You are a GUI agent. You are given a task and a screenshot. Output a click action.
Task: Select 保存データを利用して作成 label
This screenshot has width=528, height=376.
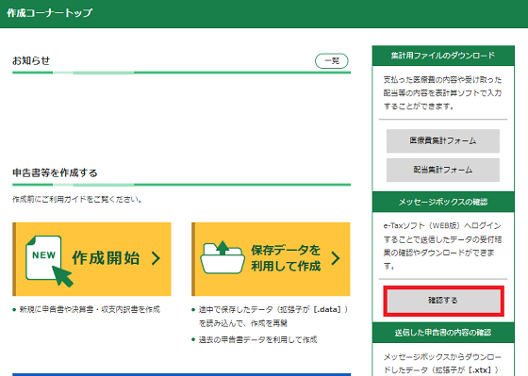[x=286, y=258]
